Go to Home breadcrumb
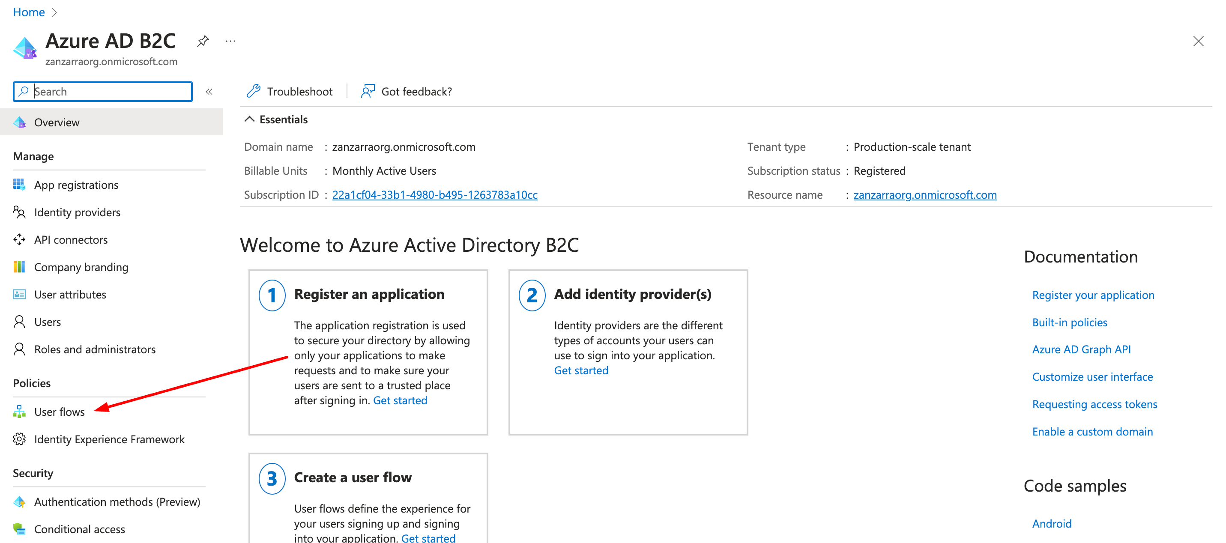The image size is (1226, 543). coord(29,12)
